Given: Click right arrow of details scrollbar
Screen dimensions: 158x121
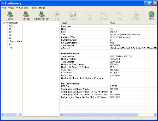Looking at the screenshot, I should (155, 115).
